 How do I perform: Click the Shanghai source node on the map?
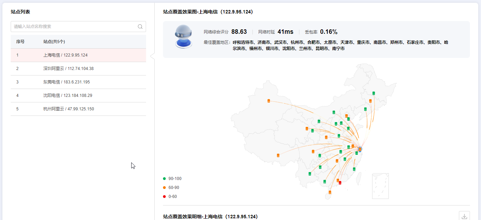[360, 149]
